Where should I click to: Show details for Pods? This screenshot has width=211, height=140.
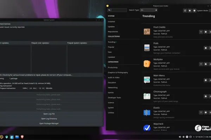click(206, 48)
